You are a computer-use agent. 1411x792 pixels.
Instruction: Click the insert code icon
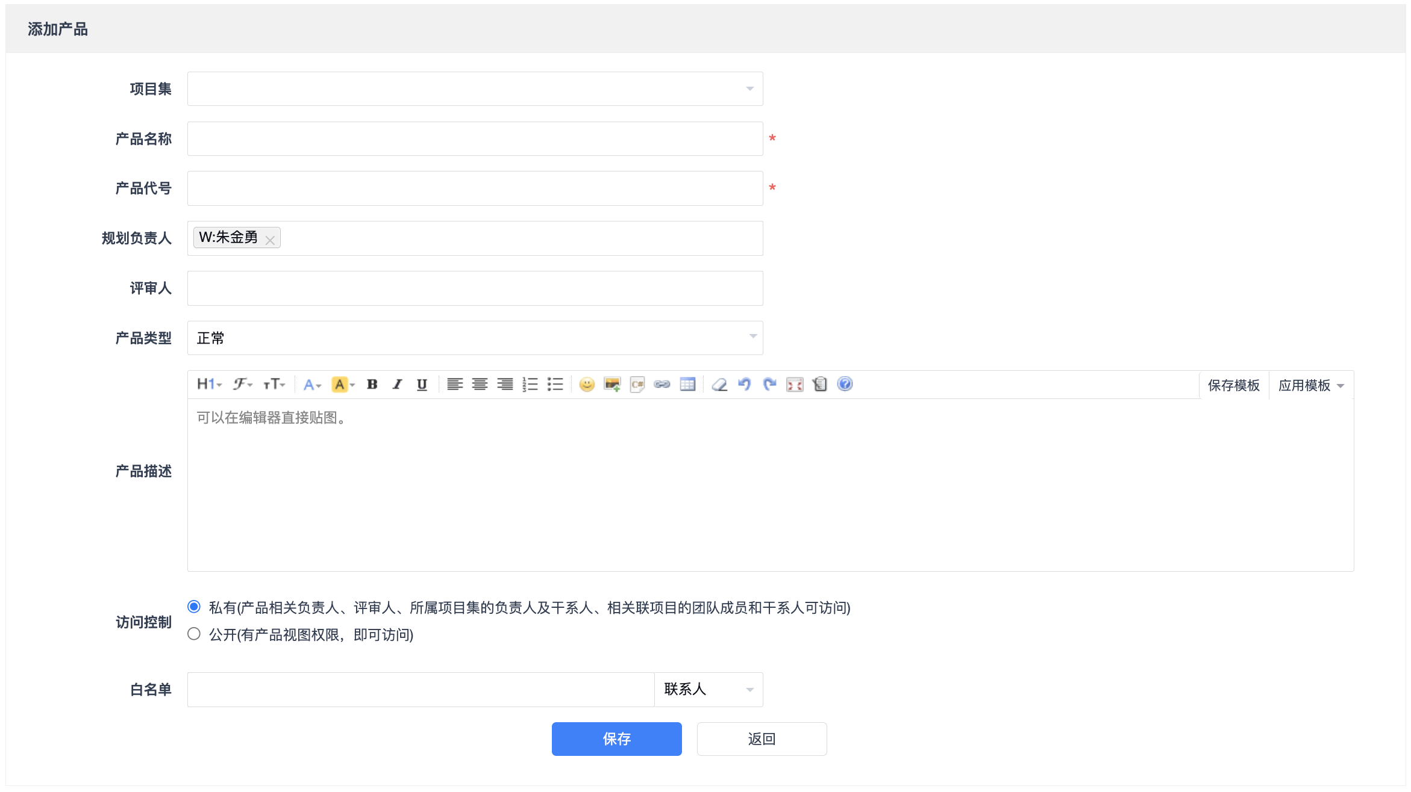click(637, 385)
